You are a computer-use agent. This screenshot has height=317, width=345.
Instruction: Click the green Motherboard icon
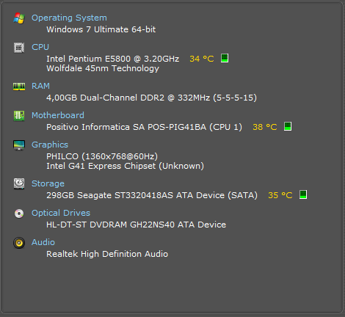(19, 116)
